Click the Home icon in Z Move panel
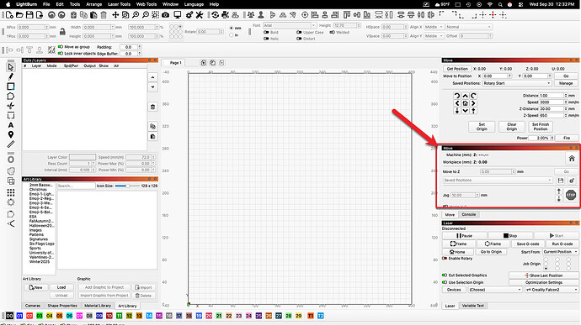 [x=572, y=158]
